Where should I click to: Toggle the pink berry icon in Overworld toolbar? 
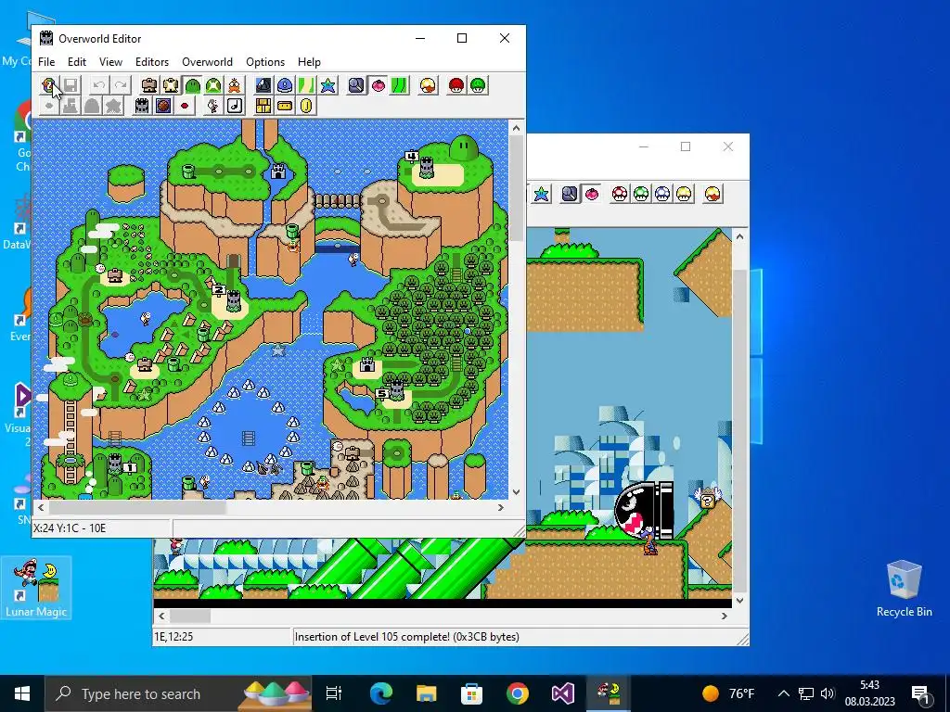coord(379,85)
